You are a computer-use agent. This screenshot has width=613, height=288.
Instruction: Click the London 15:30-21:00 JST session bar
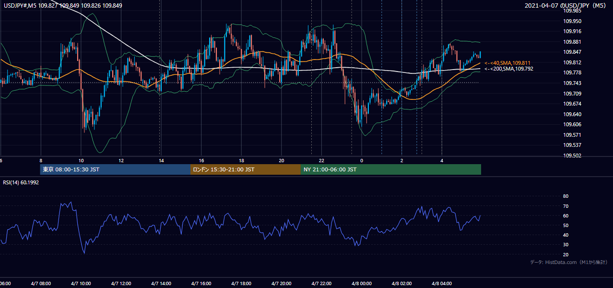pos(246,169)
